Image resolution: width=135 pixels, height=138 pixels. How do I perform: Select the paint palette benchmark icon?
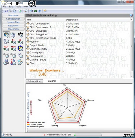(20, 62)
